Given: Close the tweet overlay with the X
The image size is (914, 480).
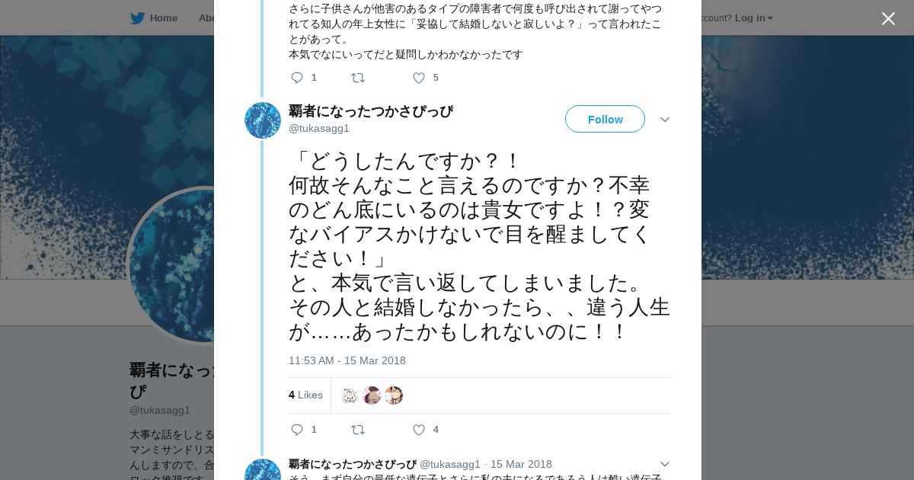Looking at the screenshot, I should tap(888, 19).
